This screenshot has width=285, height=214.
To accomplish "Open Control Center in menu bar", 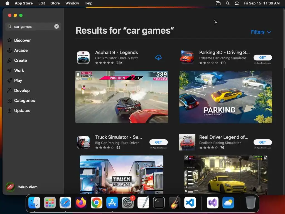I will coord(237,3).
